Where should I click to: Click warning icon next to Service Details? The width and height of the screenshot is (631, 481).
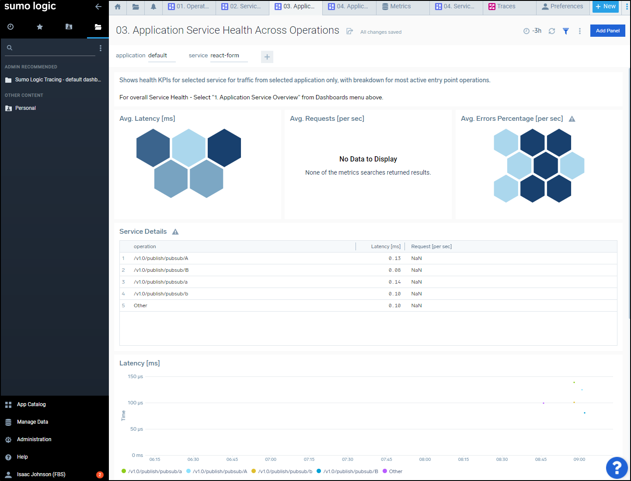tap(175, 232)
